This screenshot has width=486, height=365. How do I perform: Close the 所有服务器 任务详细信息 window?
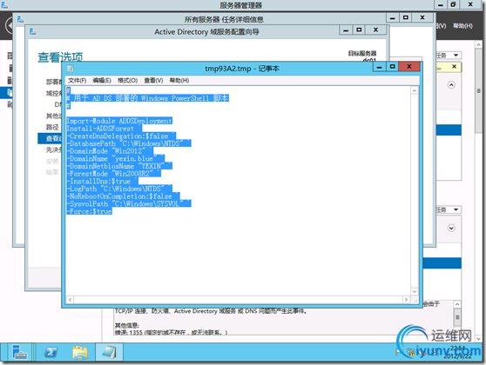(422, 17)
